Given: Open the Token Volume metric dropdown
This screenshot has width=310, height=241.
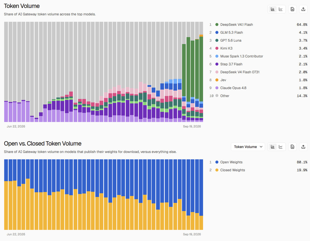Looking at the screenshot, I should [x=248, y=147].
